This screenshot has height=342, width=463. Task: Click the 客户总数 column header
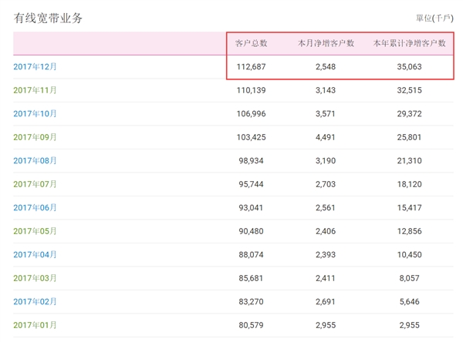[x=252, y=44]
